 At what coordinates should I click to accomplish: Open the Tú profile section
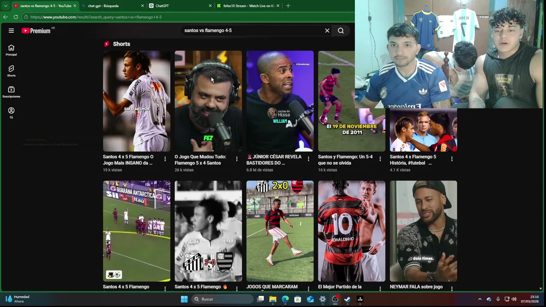[x=11, y=113]
